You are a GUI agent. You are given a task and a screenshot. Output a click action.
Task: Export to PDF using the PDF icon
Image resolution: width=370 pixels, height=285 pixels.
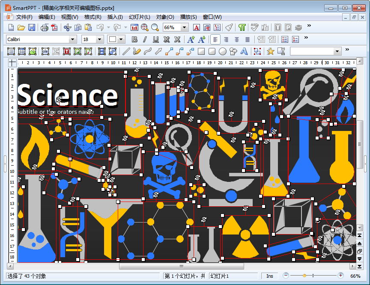[54, 27]
